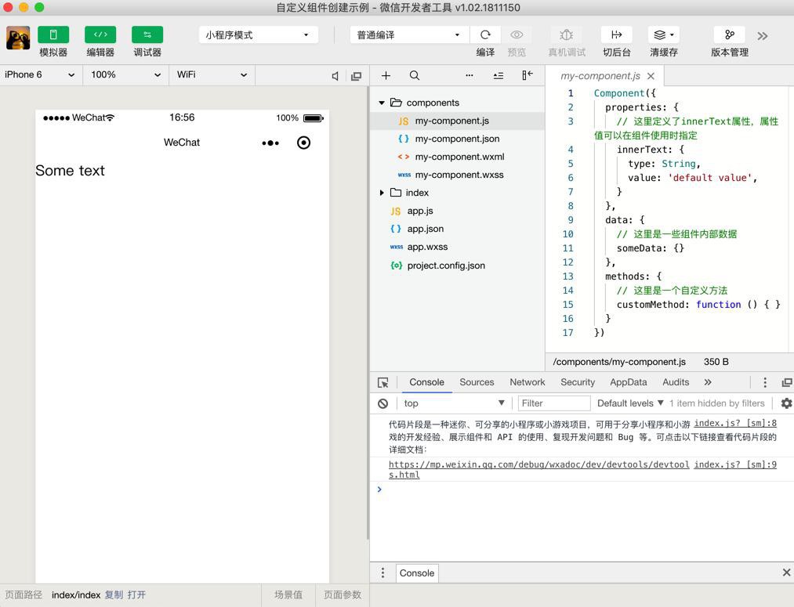
Task: Click the compile (编译) refresh icon
Action: click(485, 34)
